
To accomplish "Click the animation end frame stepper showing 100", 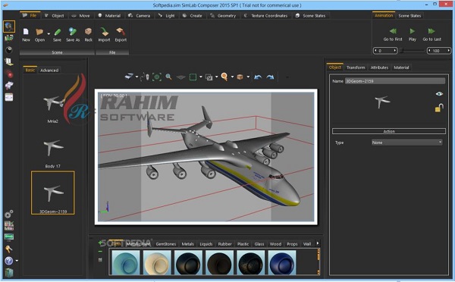I will (439, 51).
